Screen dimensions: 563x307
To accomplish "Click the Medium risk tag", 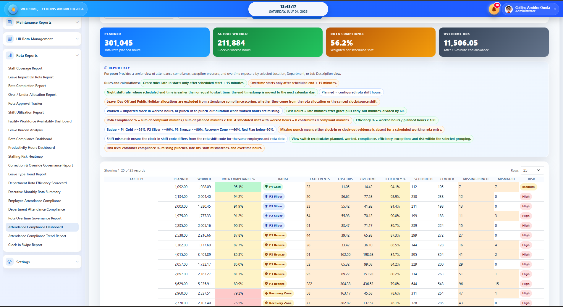I will click(528, 187).
